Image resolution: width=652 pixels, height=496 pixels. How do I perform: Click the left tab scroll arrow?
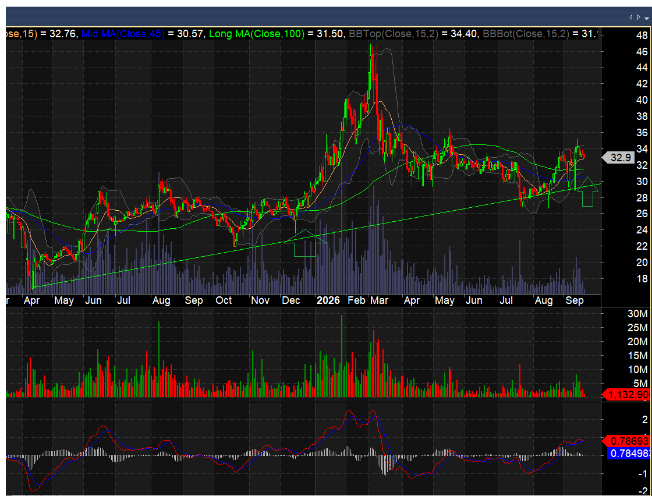tap(631, 17)
